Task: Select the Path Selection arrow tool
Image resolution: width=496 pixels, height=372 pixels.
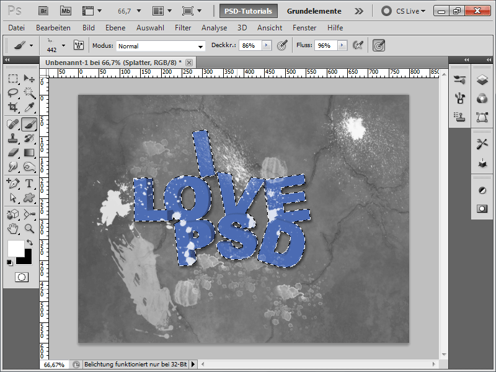Action: point(13,198)
